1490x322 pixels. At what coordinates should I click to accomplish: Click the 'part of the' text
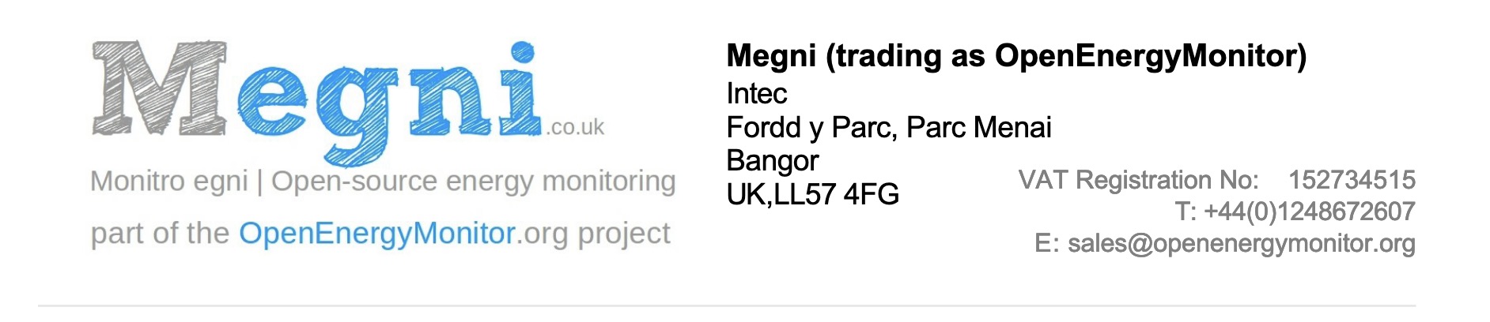pos(160,234)
